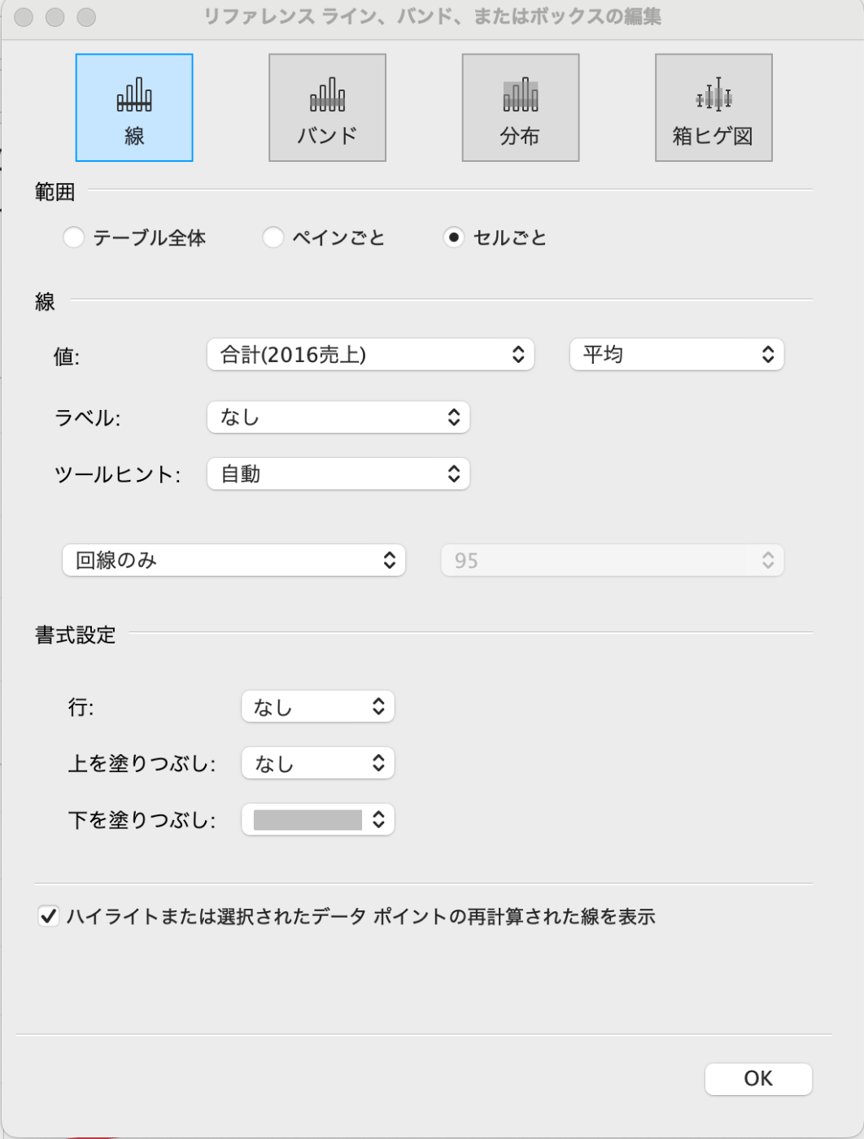The height and width of the screenshot is (1139, 864).
Task: Open the 回線のみ dropdown
Action: (233, 561)
